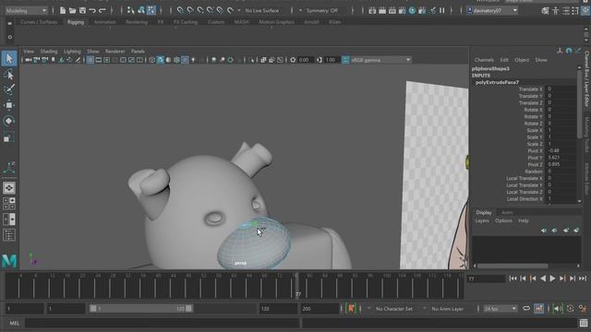Click the polyExtrudeFace7 input node
The width and height of the screenshot is (591, 332).
497,82
